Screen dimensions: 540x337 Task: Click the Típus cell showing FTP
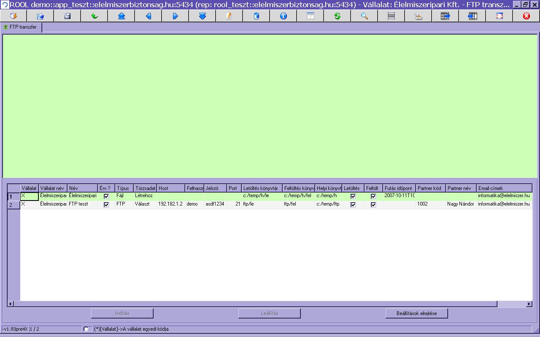point(124,204)
